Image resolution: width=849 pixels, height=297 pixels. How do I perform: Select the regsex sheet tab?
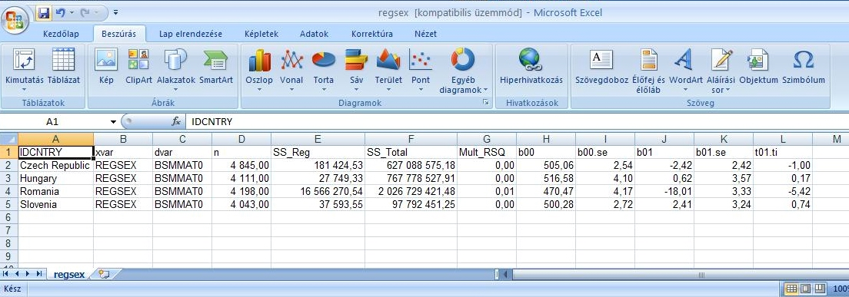pos(69,274)
